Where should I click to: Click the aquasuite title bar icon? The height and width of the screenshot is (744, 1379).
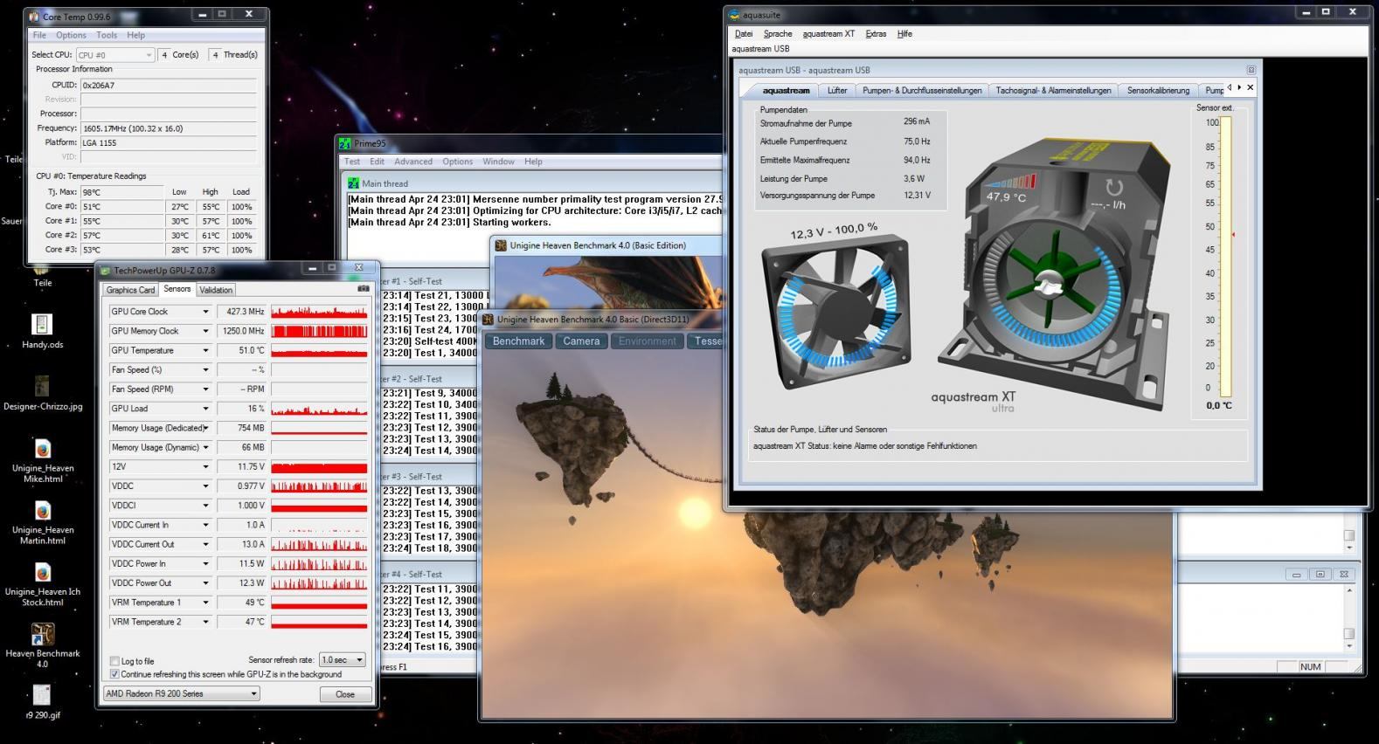tap(734, 15)
